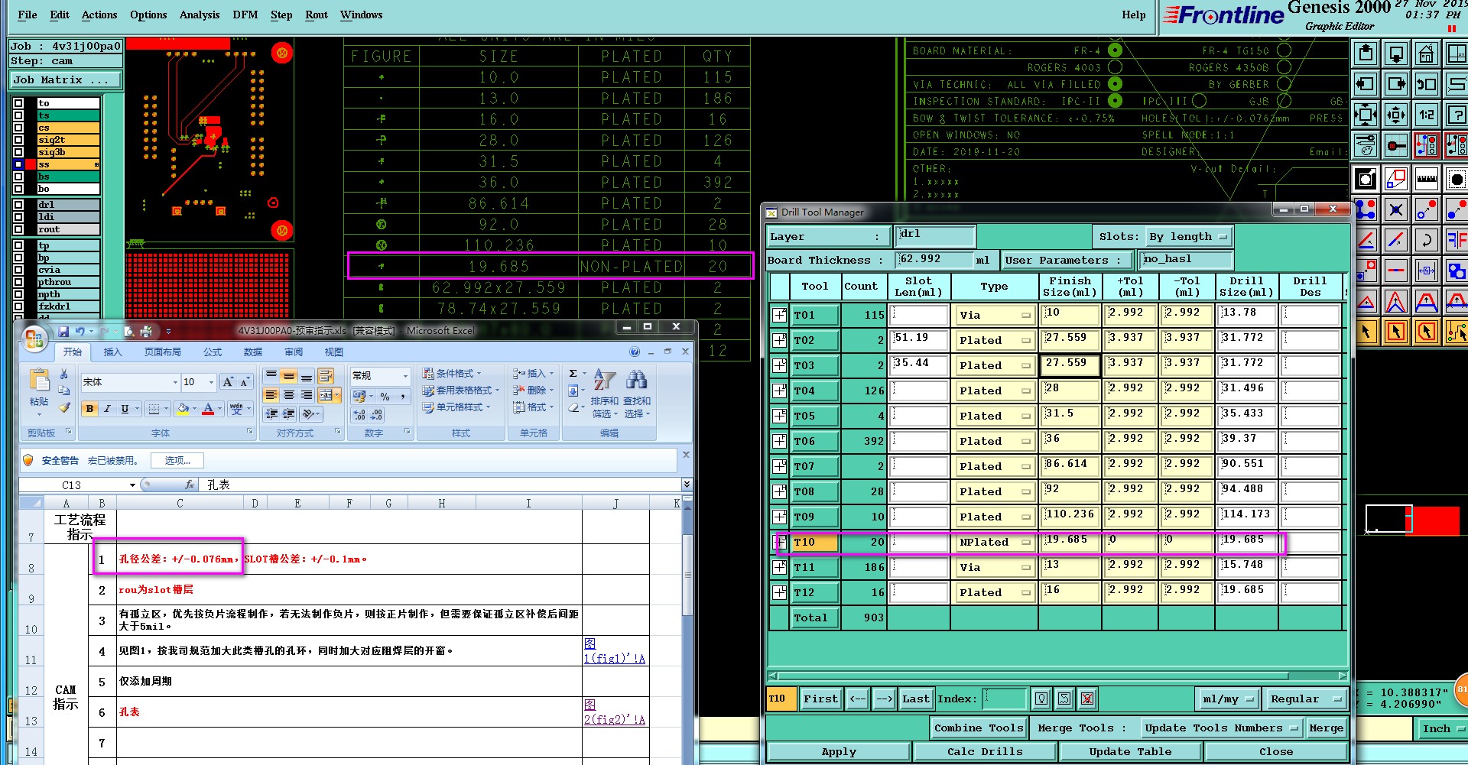Click the red X delete icon in Drill Tool Manager

(1086, 699)
